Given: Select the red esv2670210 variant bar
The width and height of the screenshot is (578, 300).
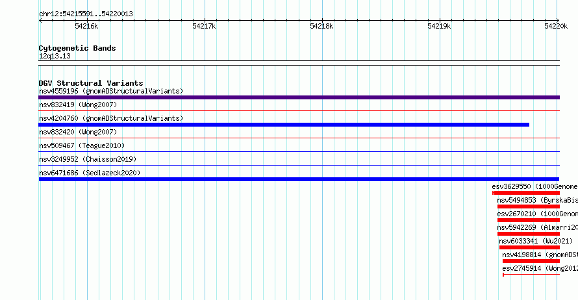Looking at the screenshot, I should pyautogui.click(x=529, y=220).
